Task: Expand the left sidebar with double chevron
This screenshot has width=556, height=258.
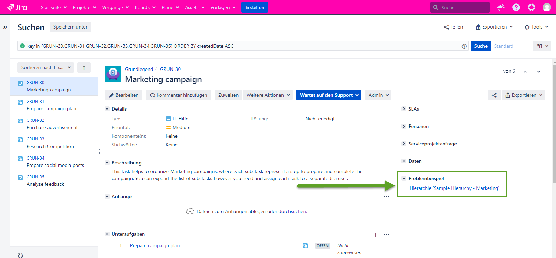Action: 5,27
